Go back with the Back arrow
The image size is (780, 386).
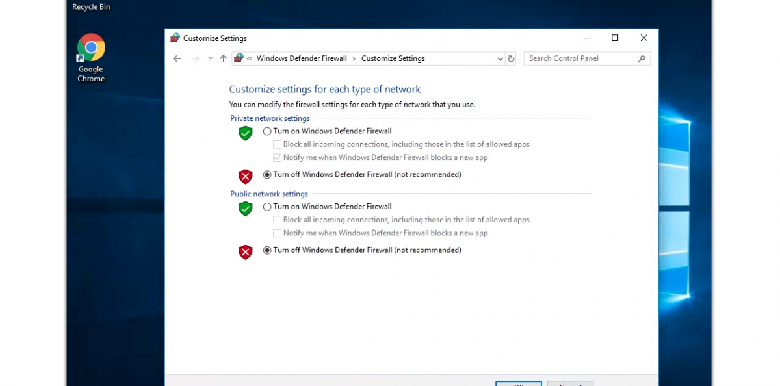[177, 58]
